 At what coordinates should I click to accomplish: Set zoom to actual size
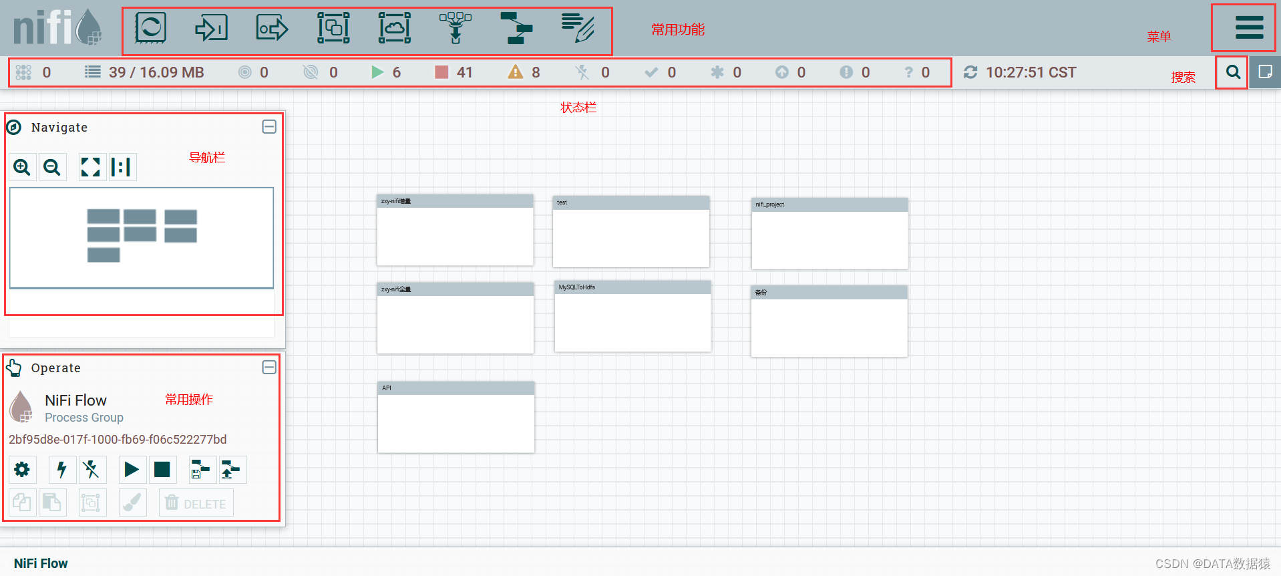click(122, 166)
